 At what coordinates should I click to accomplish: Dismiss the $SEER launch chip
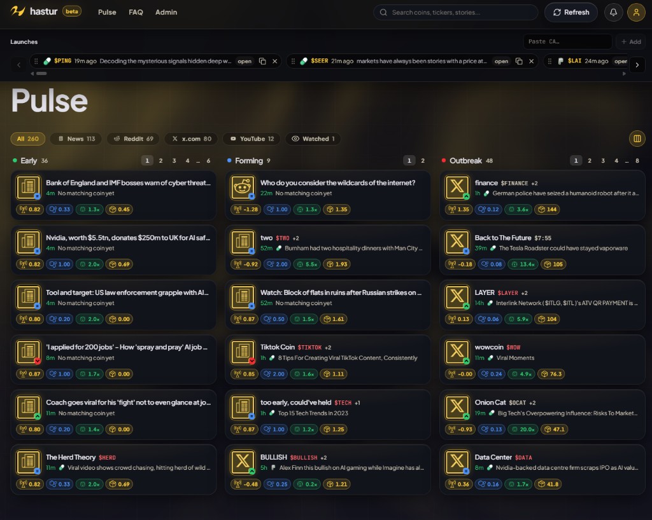pyautogui.click(x=532, y=61)
